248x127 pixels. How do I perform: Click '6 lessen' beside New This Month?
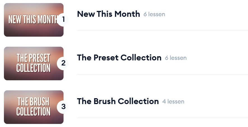pyautogui.click(x=154, y=14)
